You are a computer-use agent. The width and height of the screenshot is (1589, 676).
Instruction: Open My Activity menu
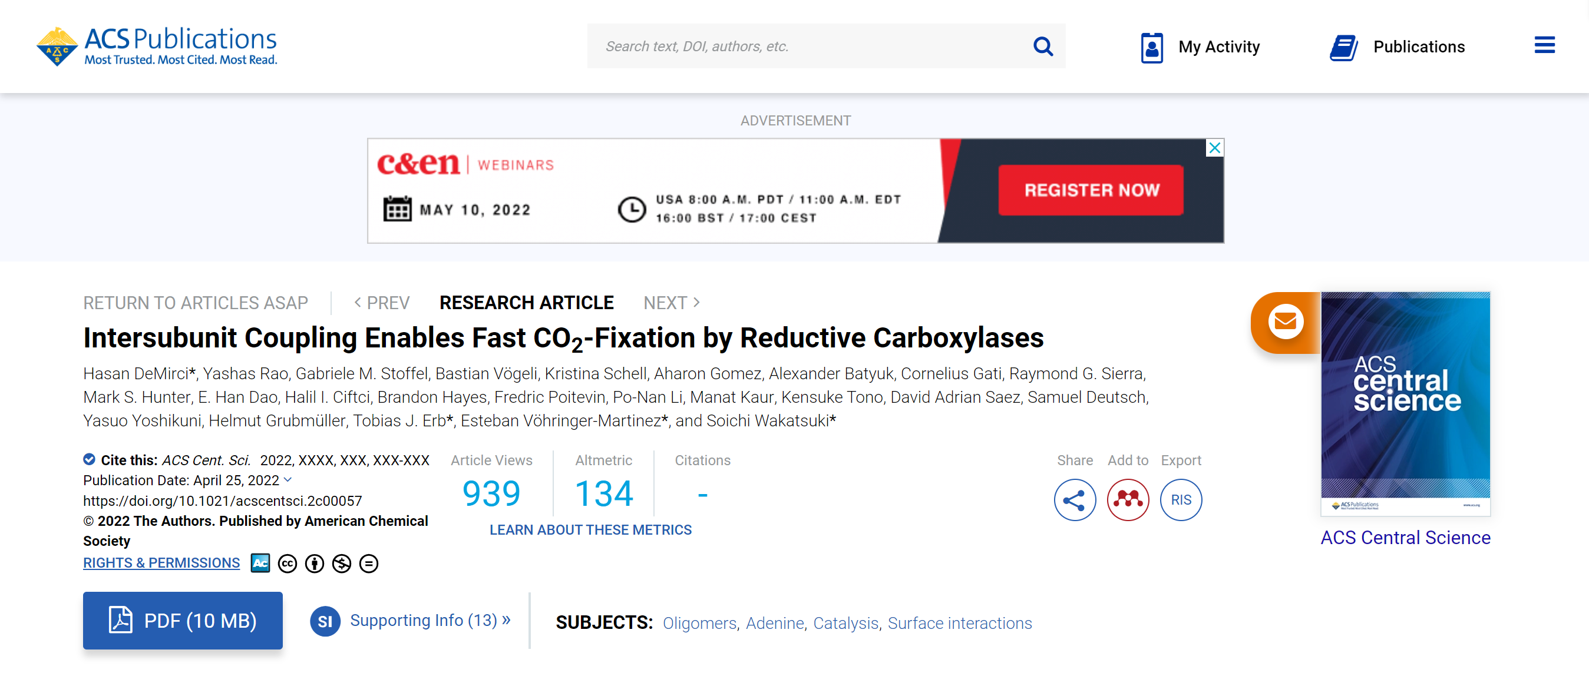[1200, 47]
